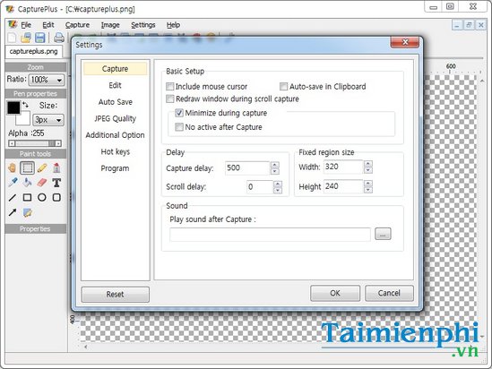Decrease the fixed region Height
492x369 pixels.
368,190
